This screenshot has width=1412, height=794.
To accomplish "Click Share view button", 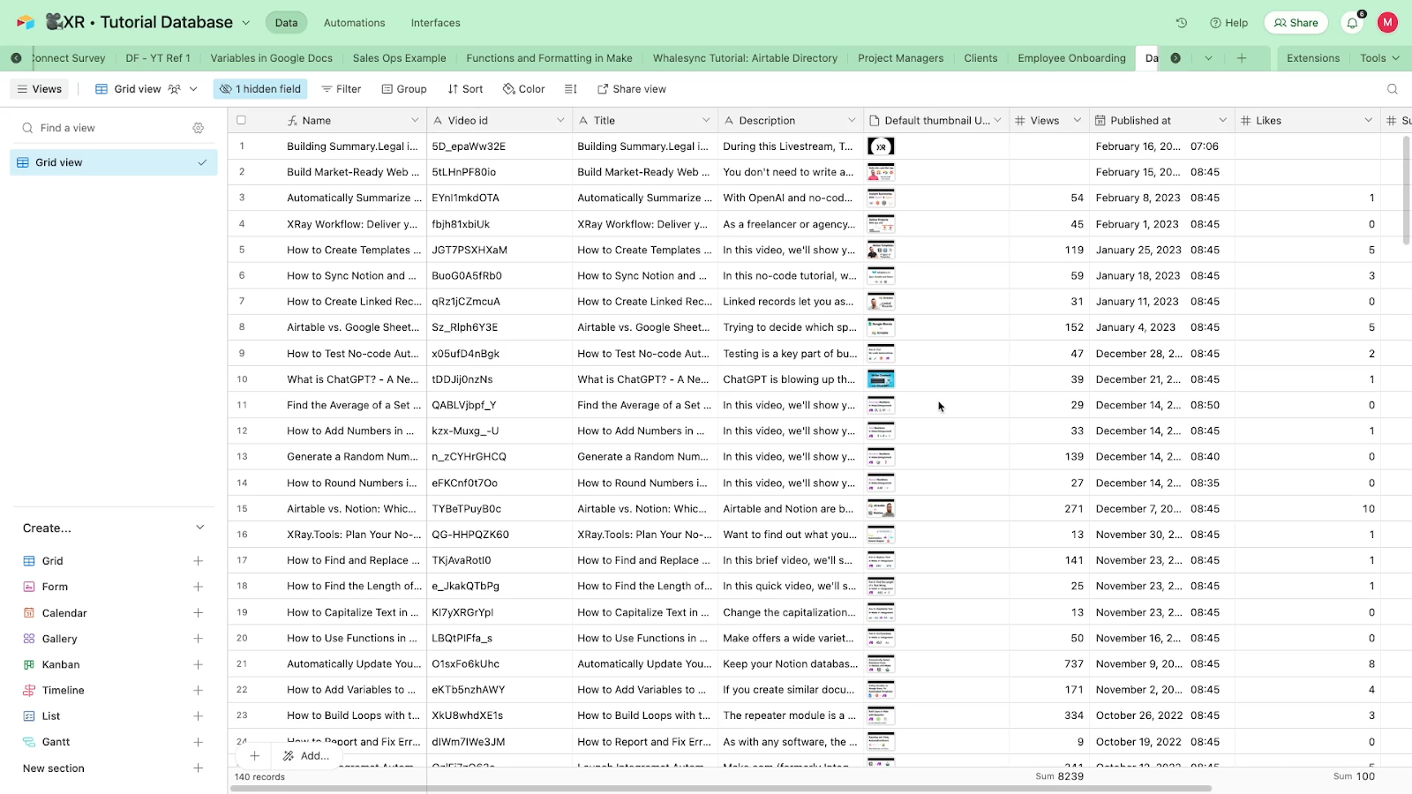I will (632, 89).
